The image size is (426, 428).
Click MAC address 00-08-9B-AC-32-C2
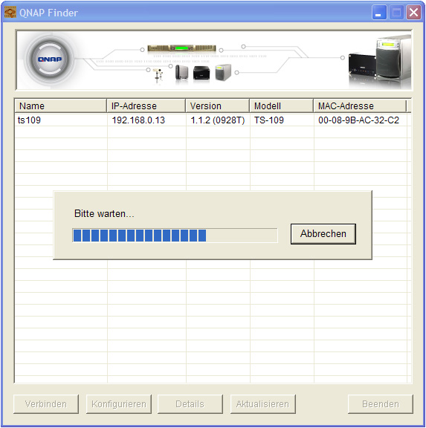click(x=358, y=120)
